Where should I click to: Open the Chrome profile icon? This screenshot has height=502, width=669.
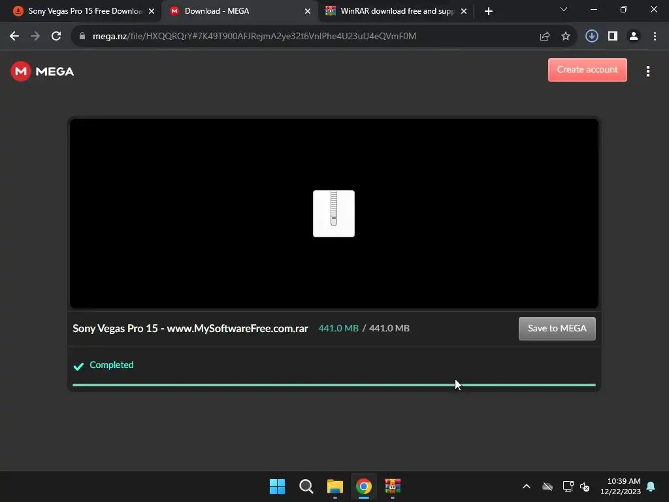(634, 37)
